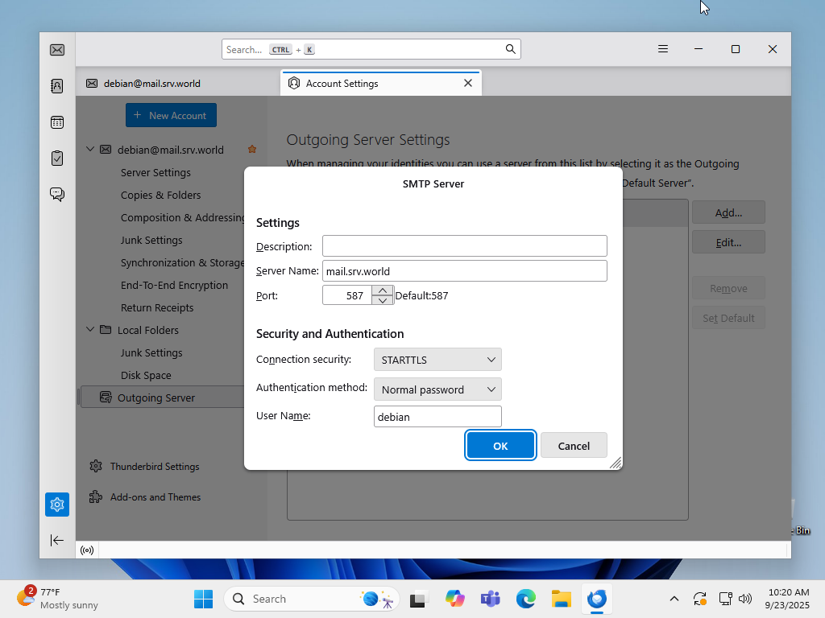Type in the Description field
Viewport: 825px width, 618px height.
click(464, 245)
